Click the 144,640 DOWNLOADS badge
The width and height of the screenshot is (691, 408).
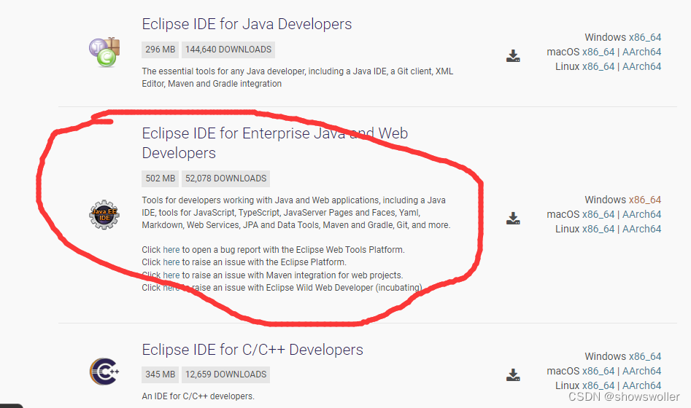point(228,50)
